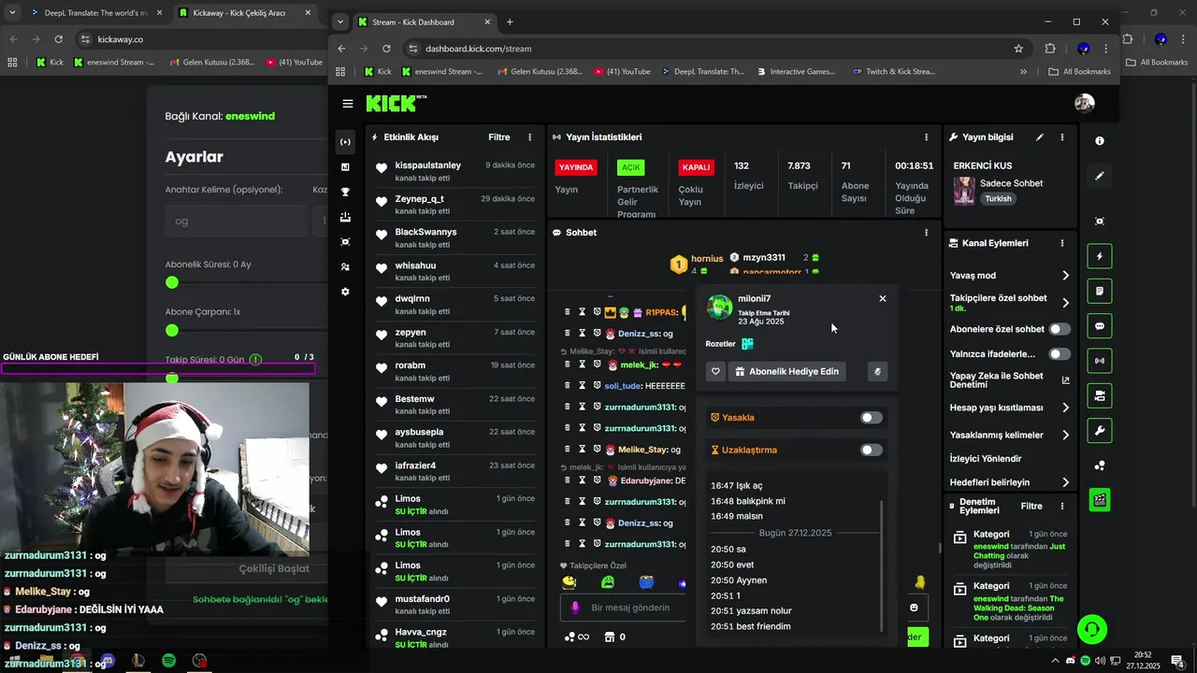Viewport: 1197px width, 673px height.
Task: Toggle Yalnızca ifadelerle switch
Action: 1060,354
